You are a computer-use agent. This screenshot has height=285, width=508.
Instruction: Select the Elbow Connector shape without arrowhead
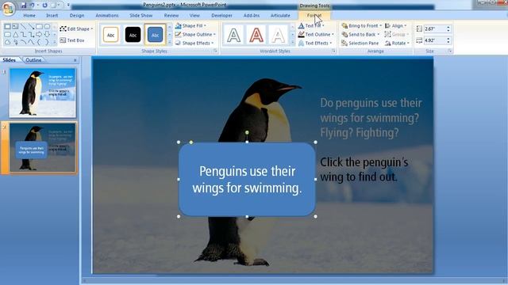(x=23, y=34)
